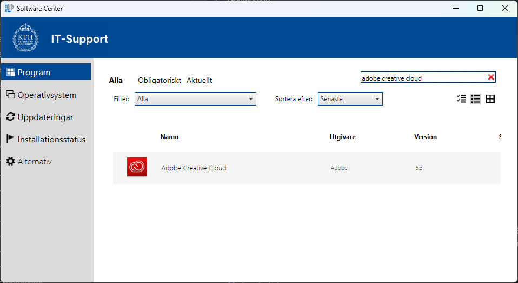Switch to tile grid view

click(490, 99)
